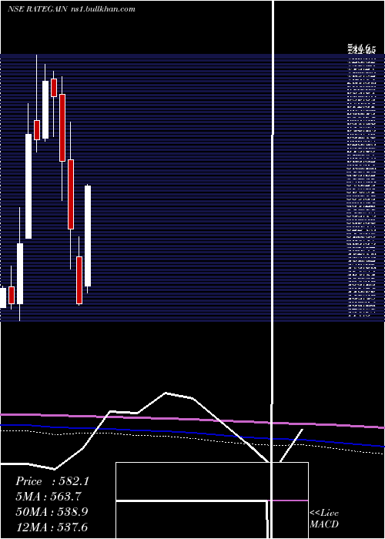The image size is (385, 539).
Task: Click the NSE RATEGAIN ns1.bullkhan.com title text
Action: pyautogui.click(x=72, y=9)
